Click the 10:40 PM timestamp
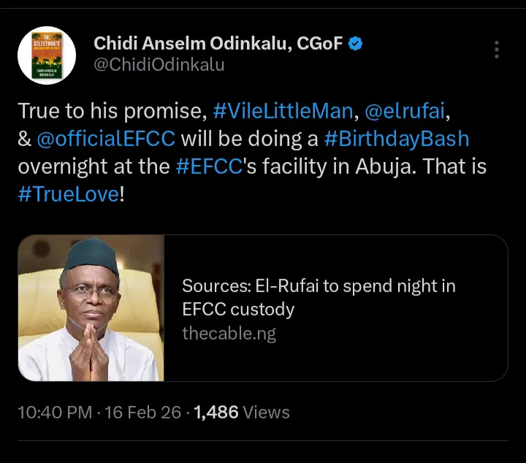 pos(56,413)
